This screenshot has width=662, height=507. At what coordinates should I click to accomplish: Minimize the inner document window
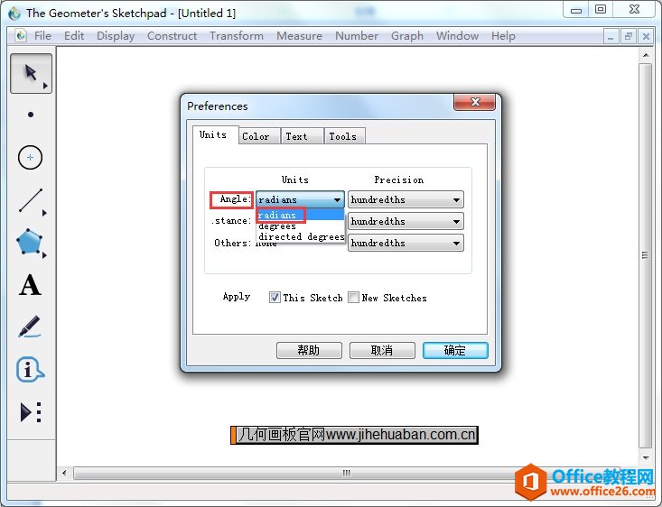[611, 37]
